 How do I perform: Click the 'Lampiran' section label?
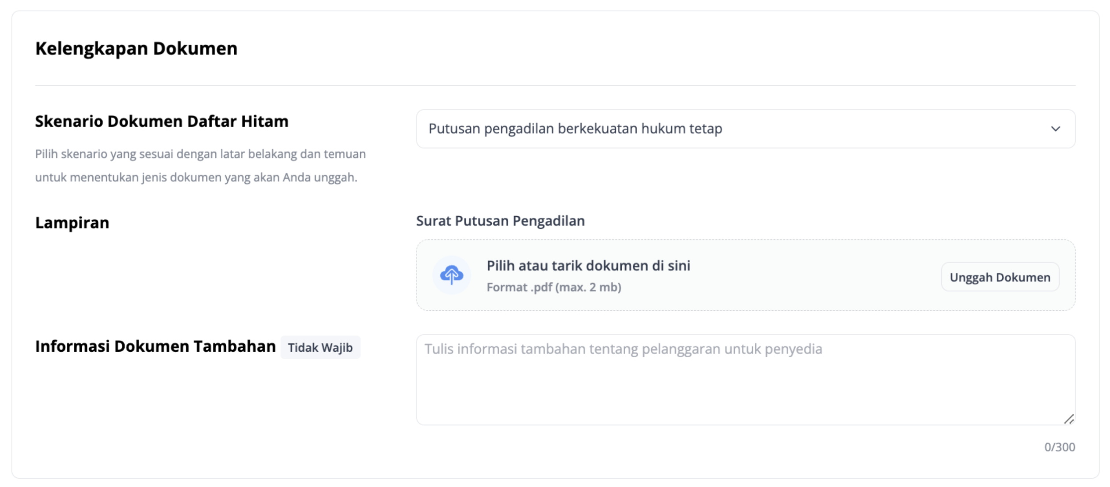(72, 223)
